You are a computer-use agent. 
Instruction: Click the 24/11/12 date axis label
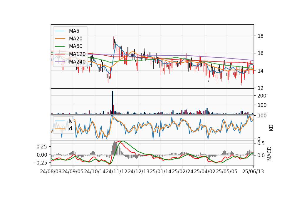117,172
